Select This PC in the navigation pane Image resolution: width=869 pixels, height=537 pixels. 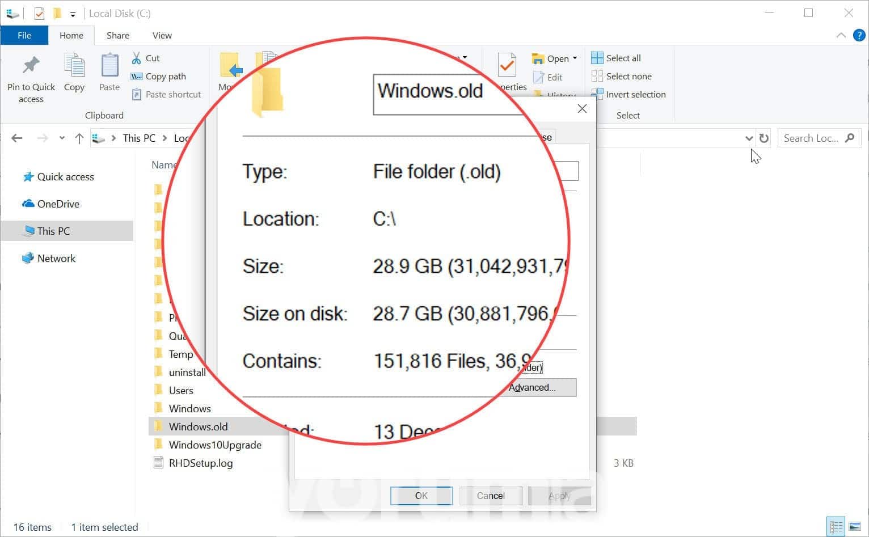[x=67, y=231]
